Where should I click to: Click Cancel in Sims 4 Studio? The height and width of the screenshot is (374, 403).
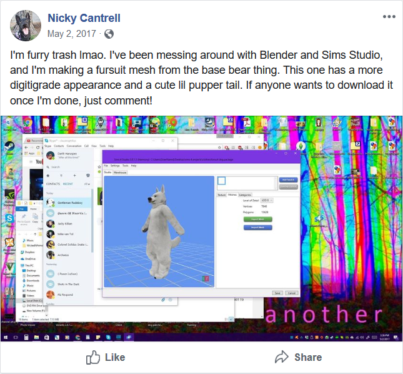tap(292, 293)
